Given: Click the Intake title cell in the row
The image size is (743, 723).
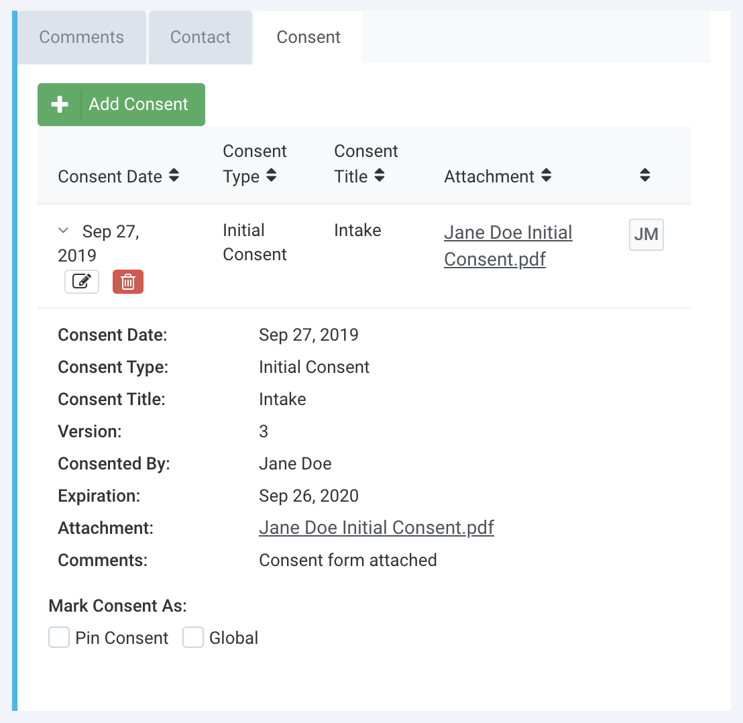Looking at the screenshot, I should [357, 231].
